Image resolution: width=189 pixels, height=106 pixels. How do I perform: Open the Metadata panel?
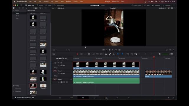156,5
